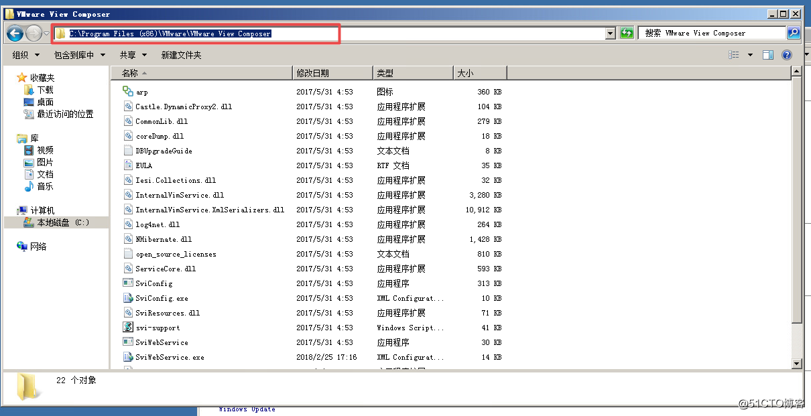Click the green refresh button
Screen dimensions: 811x416
pyautogui.click(x=627, y=33)
